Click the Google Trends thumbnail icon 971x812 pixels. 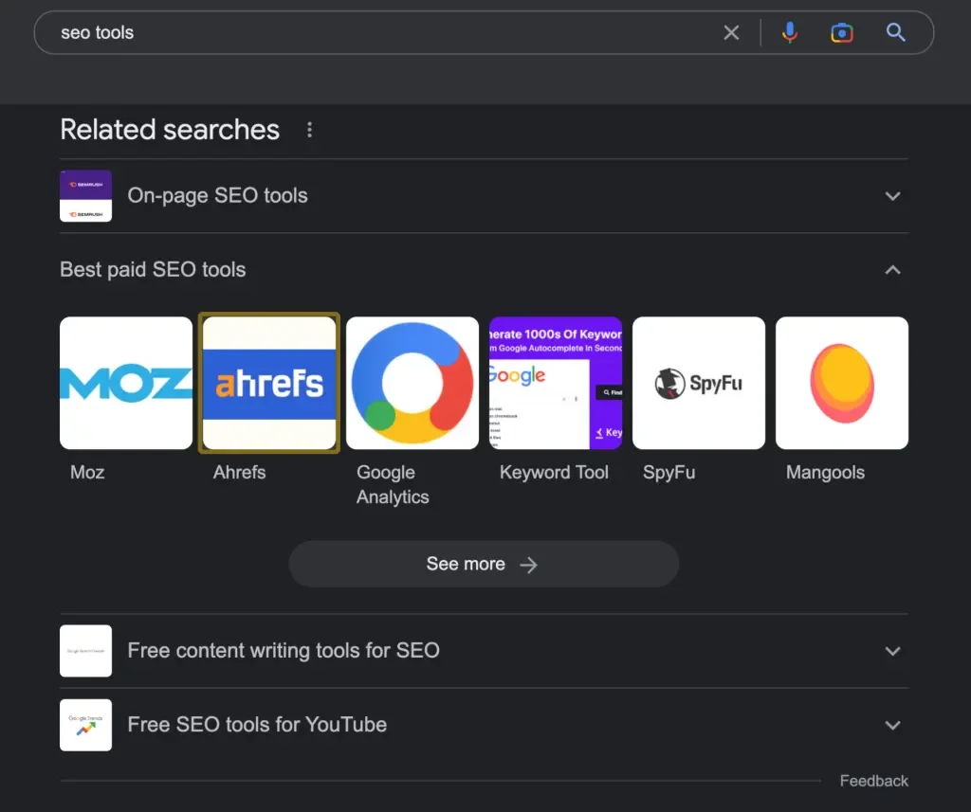pyautogui.click(x=85, y=725)
